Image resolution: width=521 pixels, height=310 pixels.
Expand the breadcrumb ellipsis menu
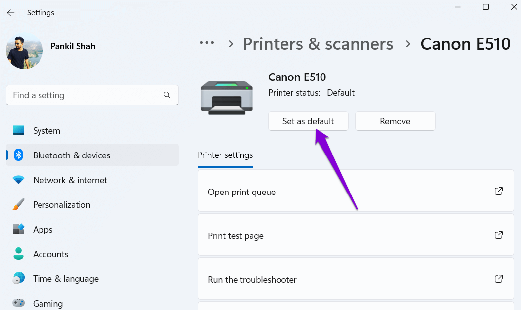[207, 43]
